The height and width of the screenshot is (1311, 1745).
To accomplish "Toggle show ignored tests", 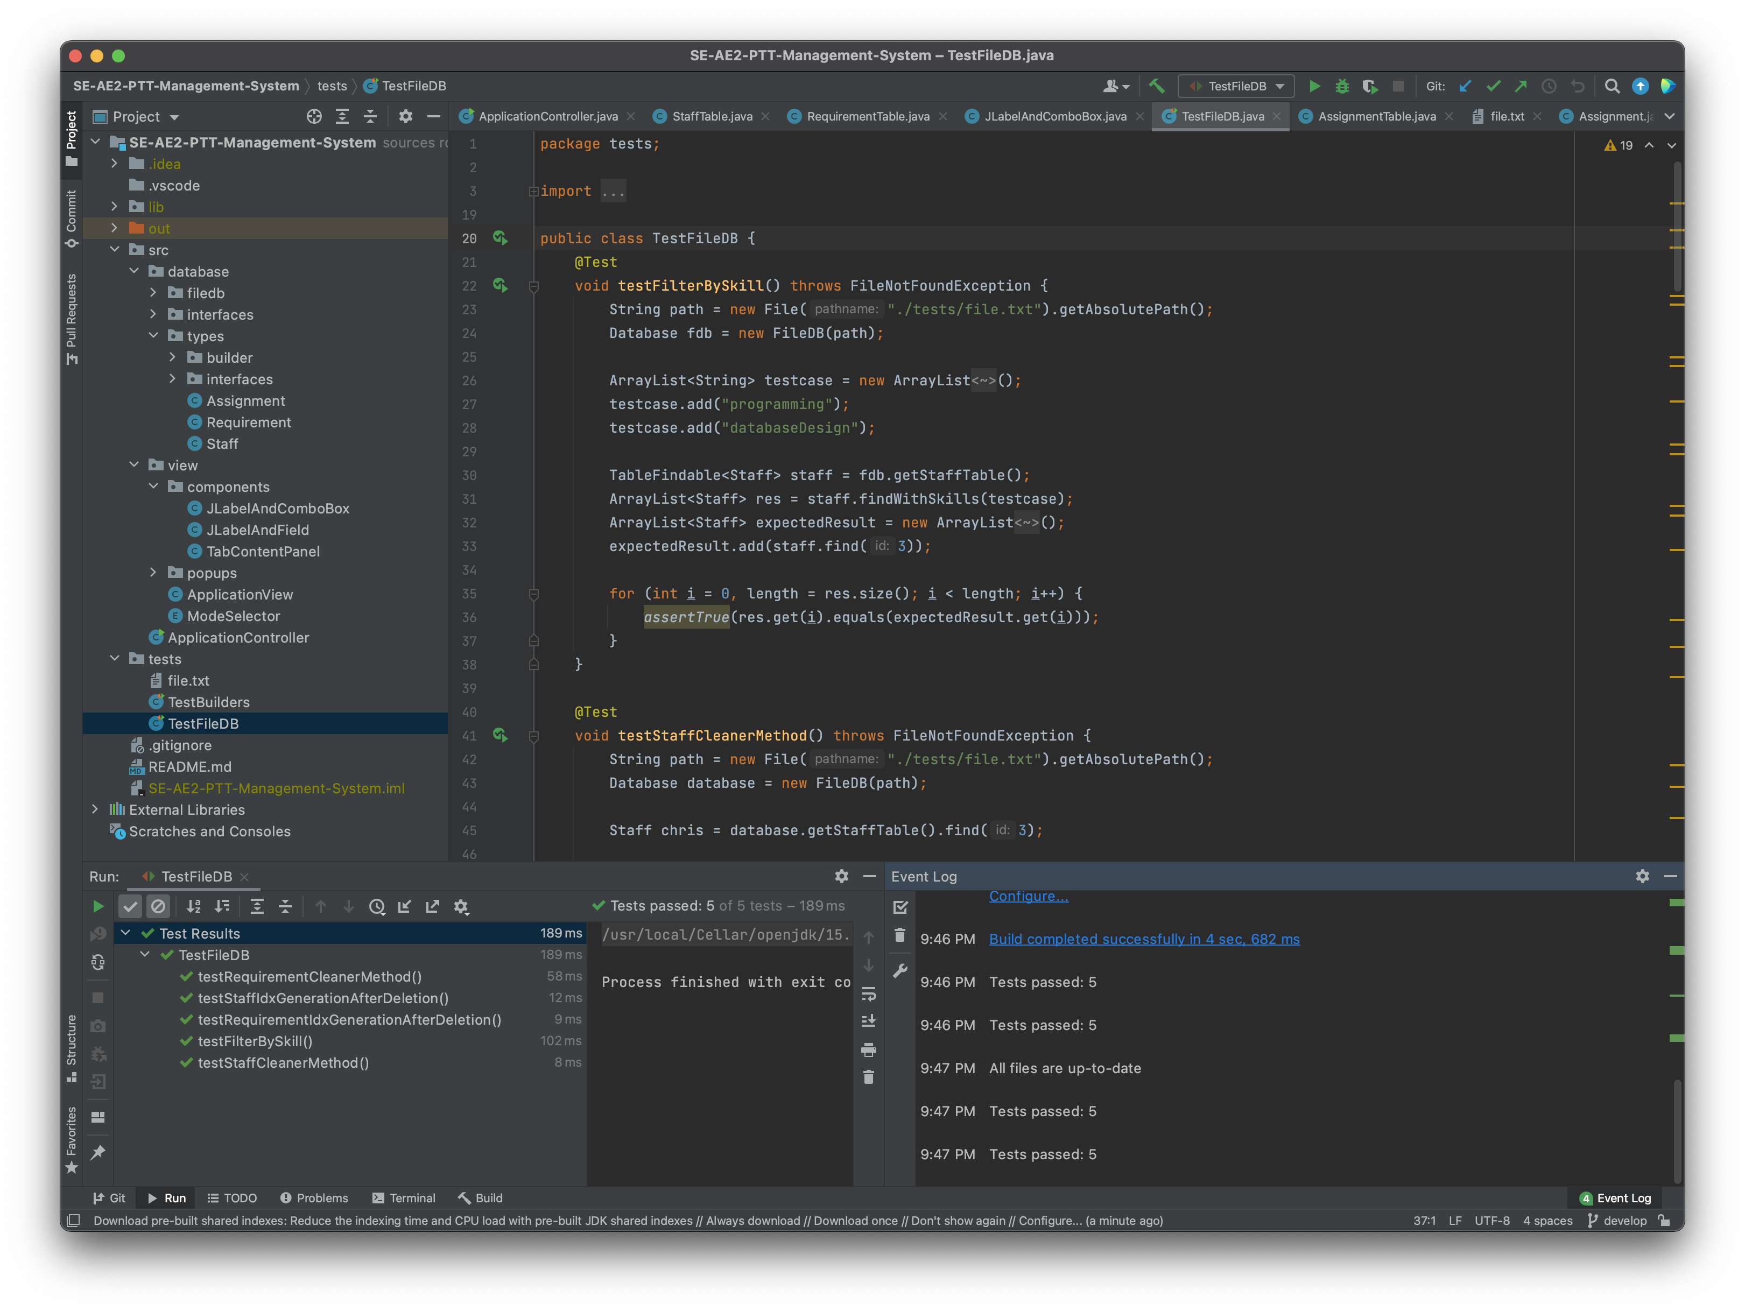I will pos(159,906).
